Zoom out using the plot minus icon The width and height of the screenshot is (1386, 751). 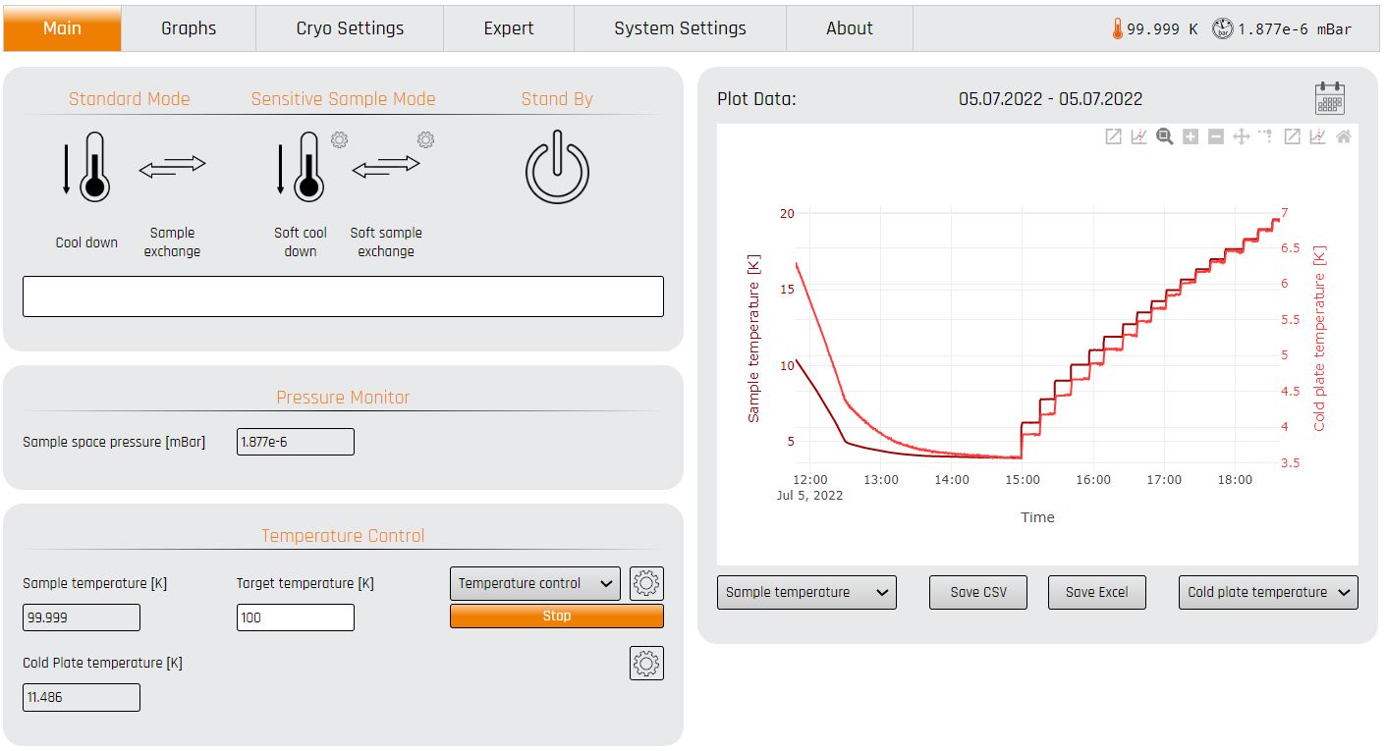(1216, 137)
